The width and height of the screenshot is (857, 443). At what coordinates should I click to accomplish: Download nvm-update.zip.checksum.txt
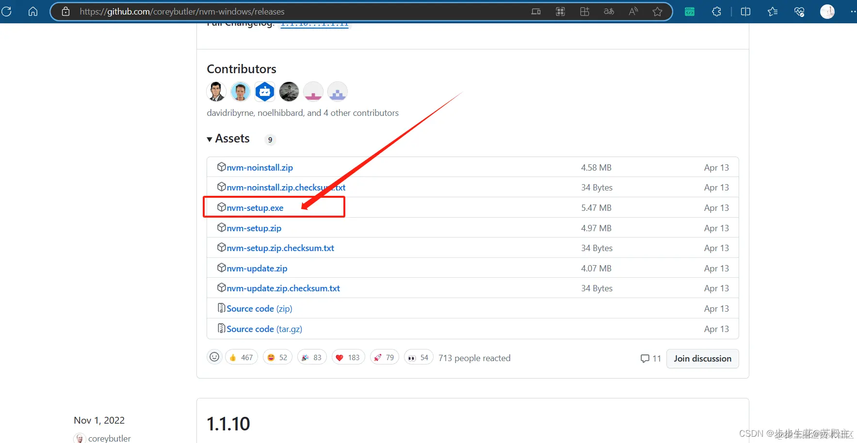283,288
